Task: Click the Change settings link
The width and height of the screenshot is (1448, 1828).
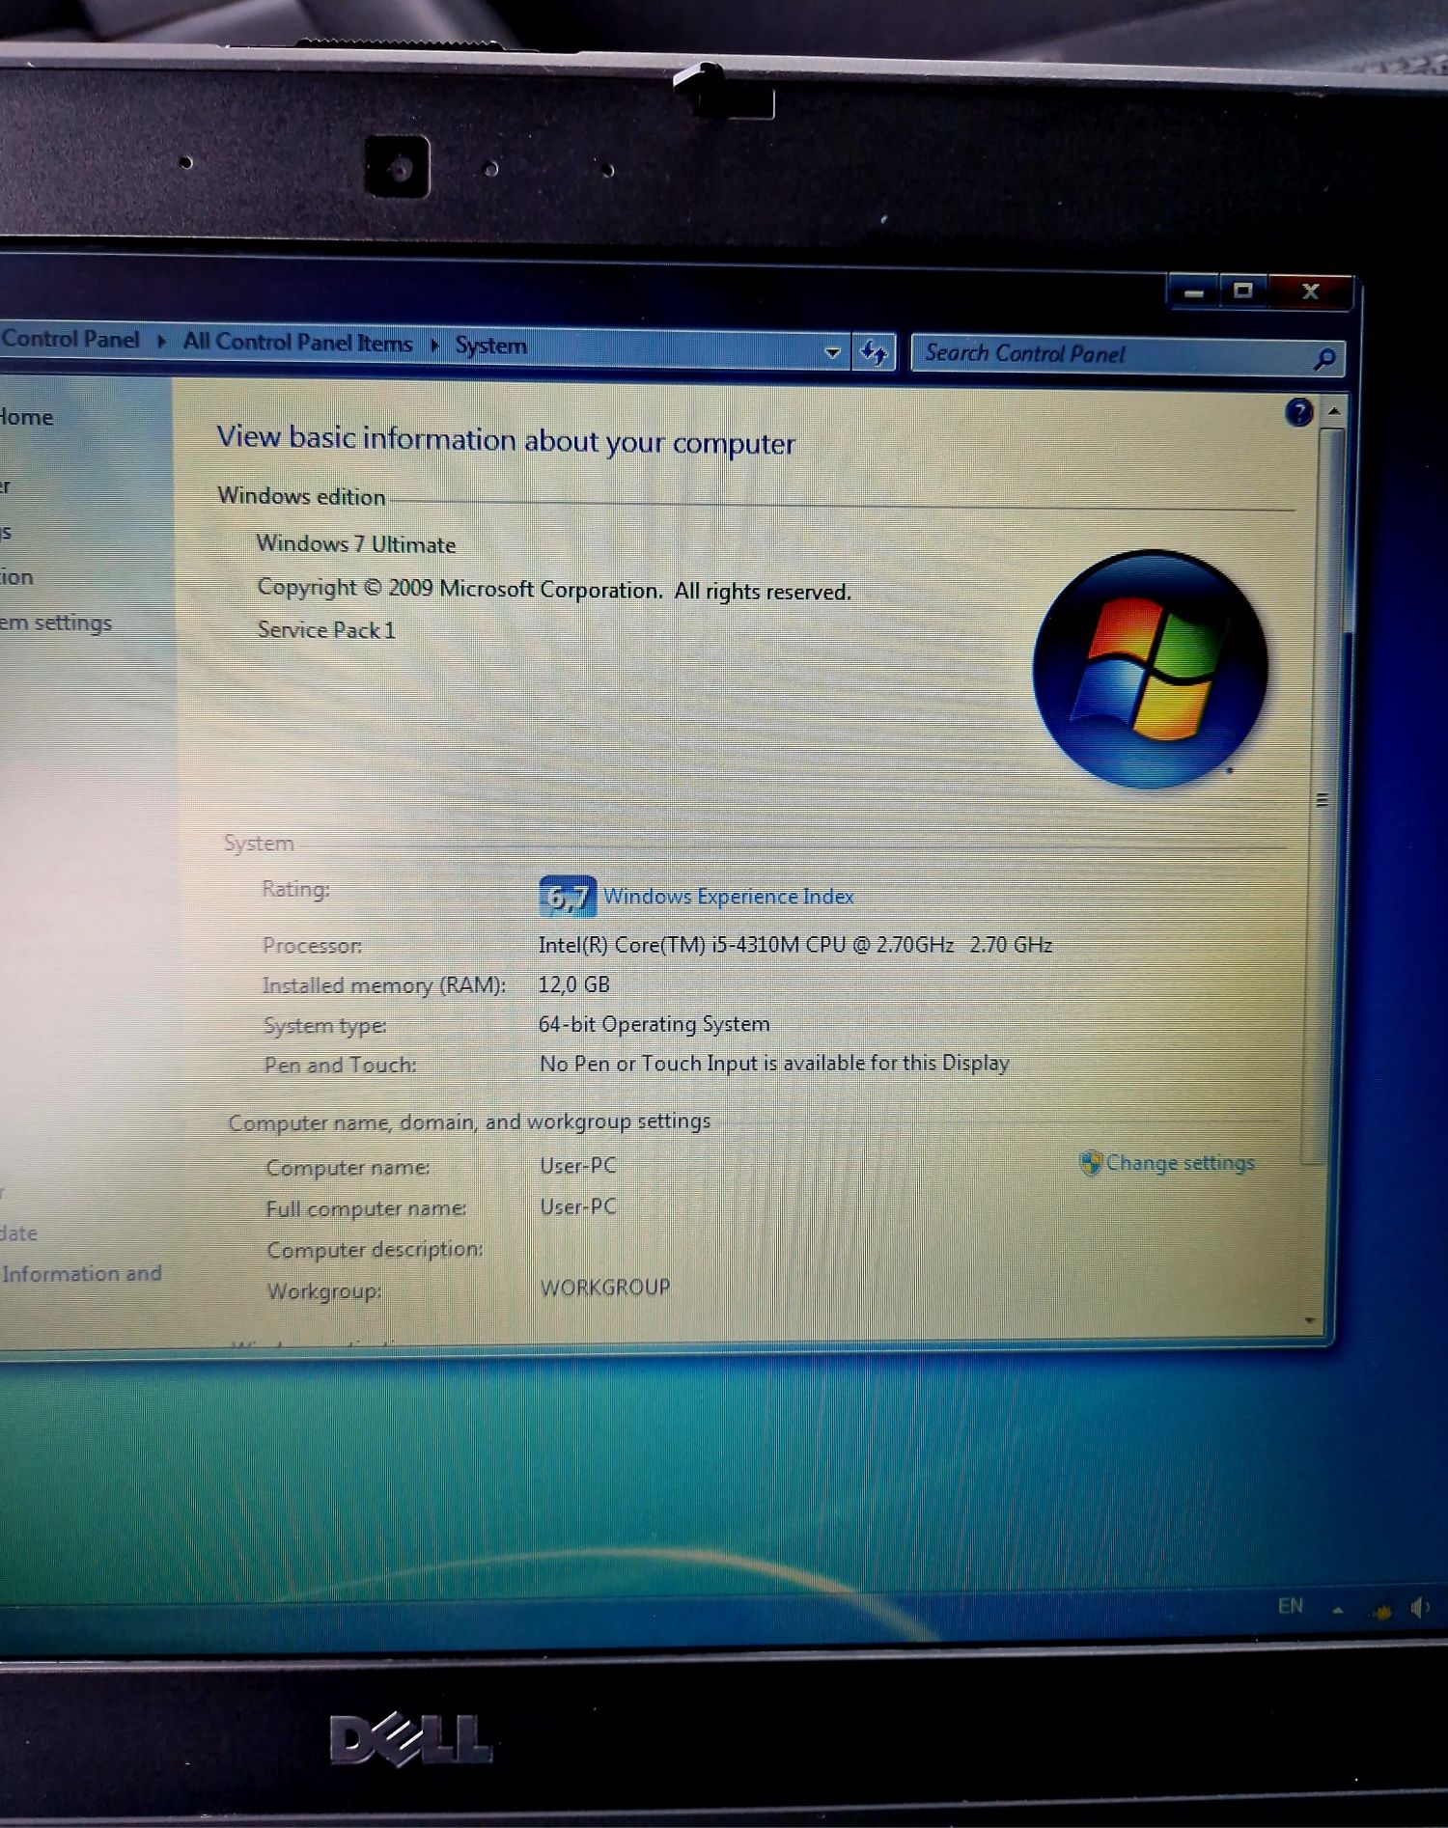Action: point(1180,1163)
